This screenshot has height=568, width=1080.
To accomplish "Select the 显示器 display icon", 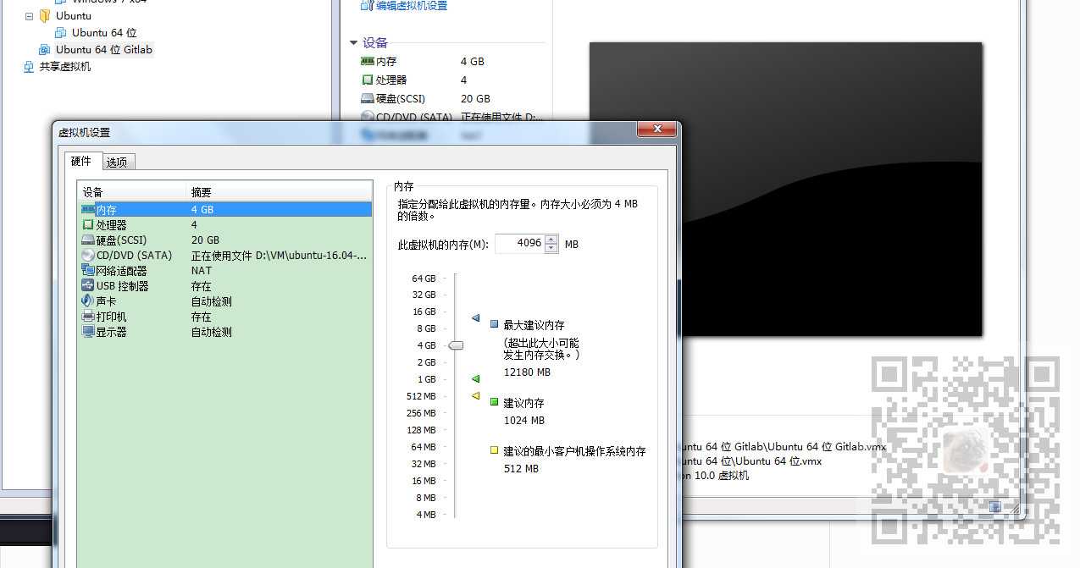I will (x=88, y=331).
